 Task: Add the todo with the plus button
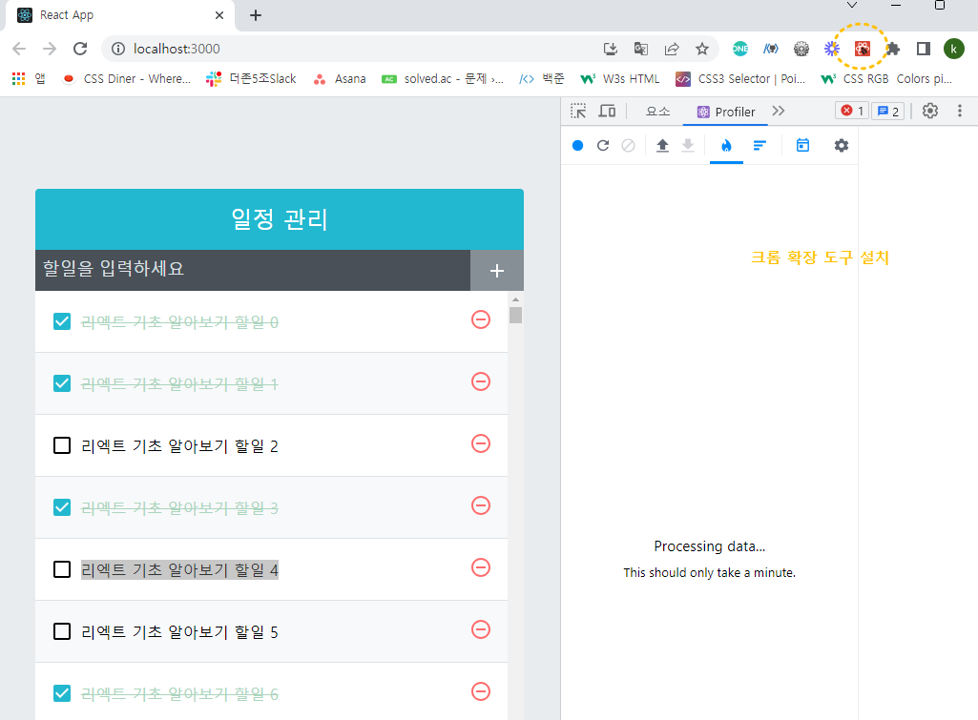tap(496, 271)
